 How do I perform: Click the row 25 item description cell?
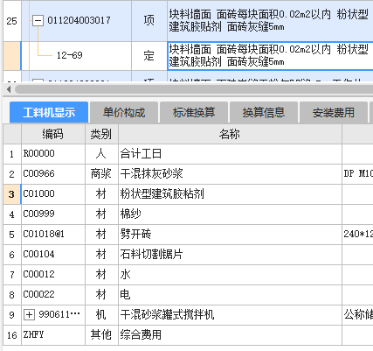tap(270, 21)
